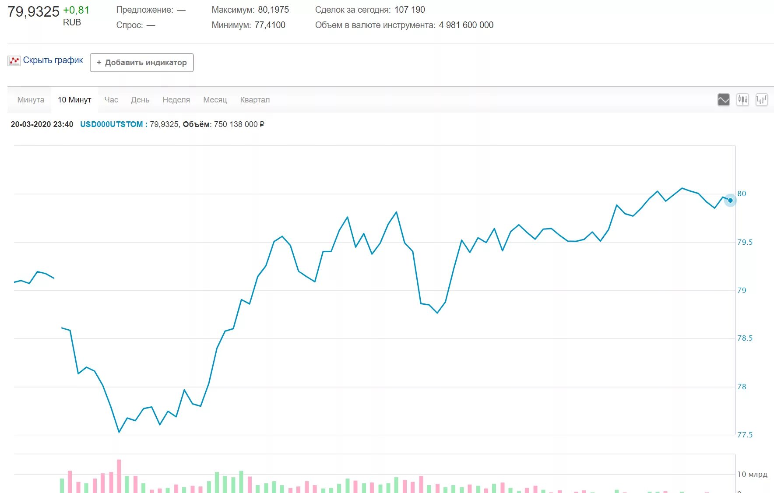Select the Месяц interval tab

click(x=215, y=100)
